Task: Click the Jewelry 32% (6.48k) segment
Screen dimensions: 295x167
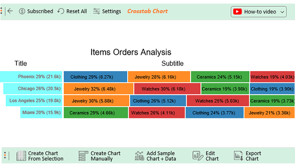Action: tap(98, 89)
